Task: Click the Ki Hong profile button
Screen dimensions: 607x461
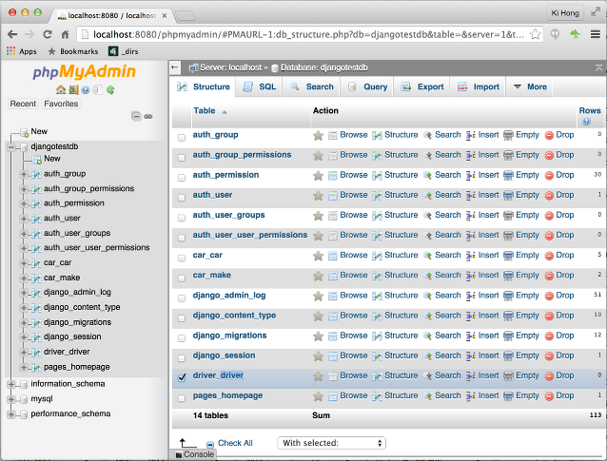Action: pos(565,13)
